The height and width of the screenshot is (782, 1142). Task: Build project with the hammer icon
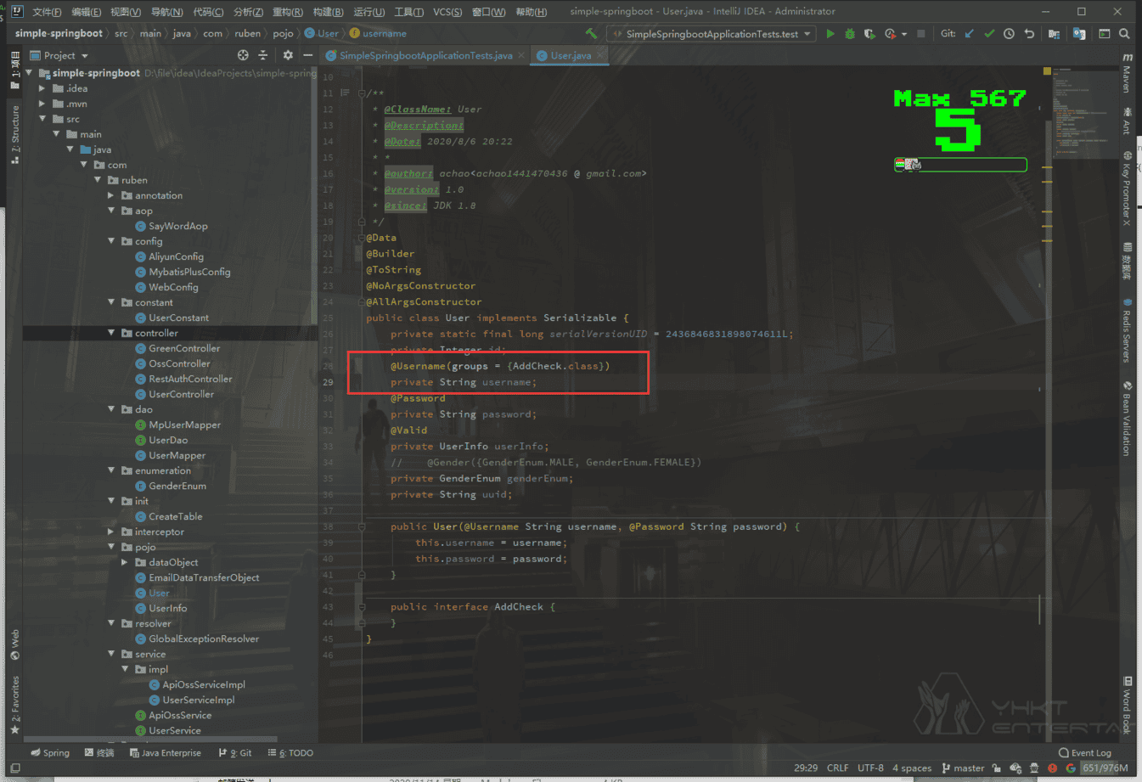point(591,34)
